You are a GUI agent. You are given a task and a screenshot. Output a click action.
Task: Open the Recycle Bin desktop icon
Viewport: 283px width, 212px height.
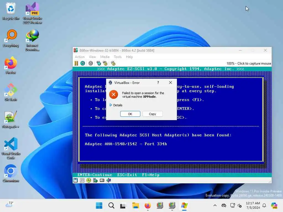11,11
